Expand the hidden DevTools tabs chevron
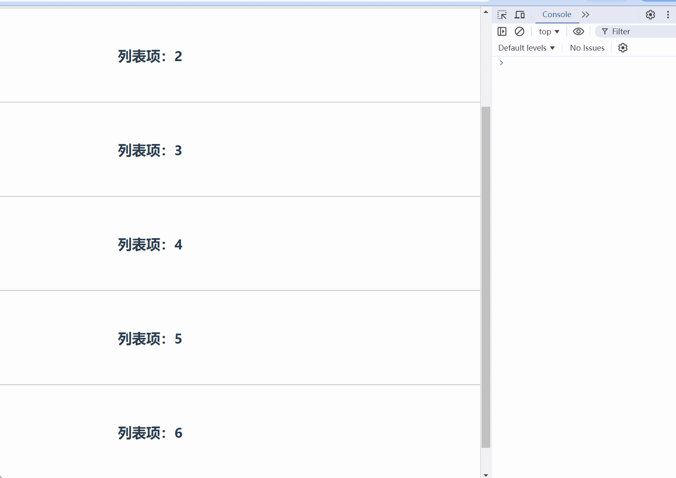Image resolution: width=676 pixels, height=478 pixels. pos(585,14)
